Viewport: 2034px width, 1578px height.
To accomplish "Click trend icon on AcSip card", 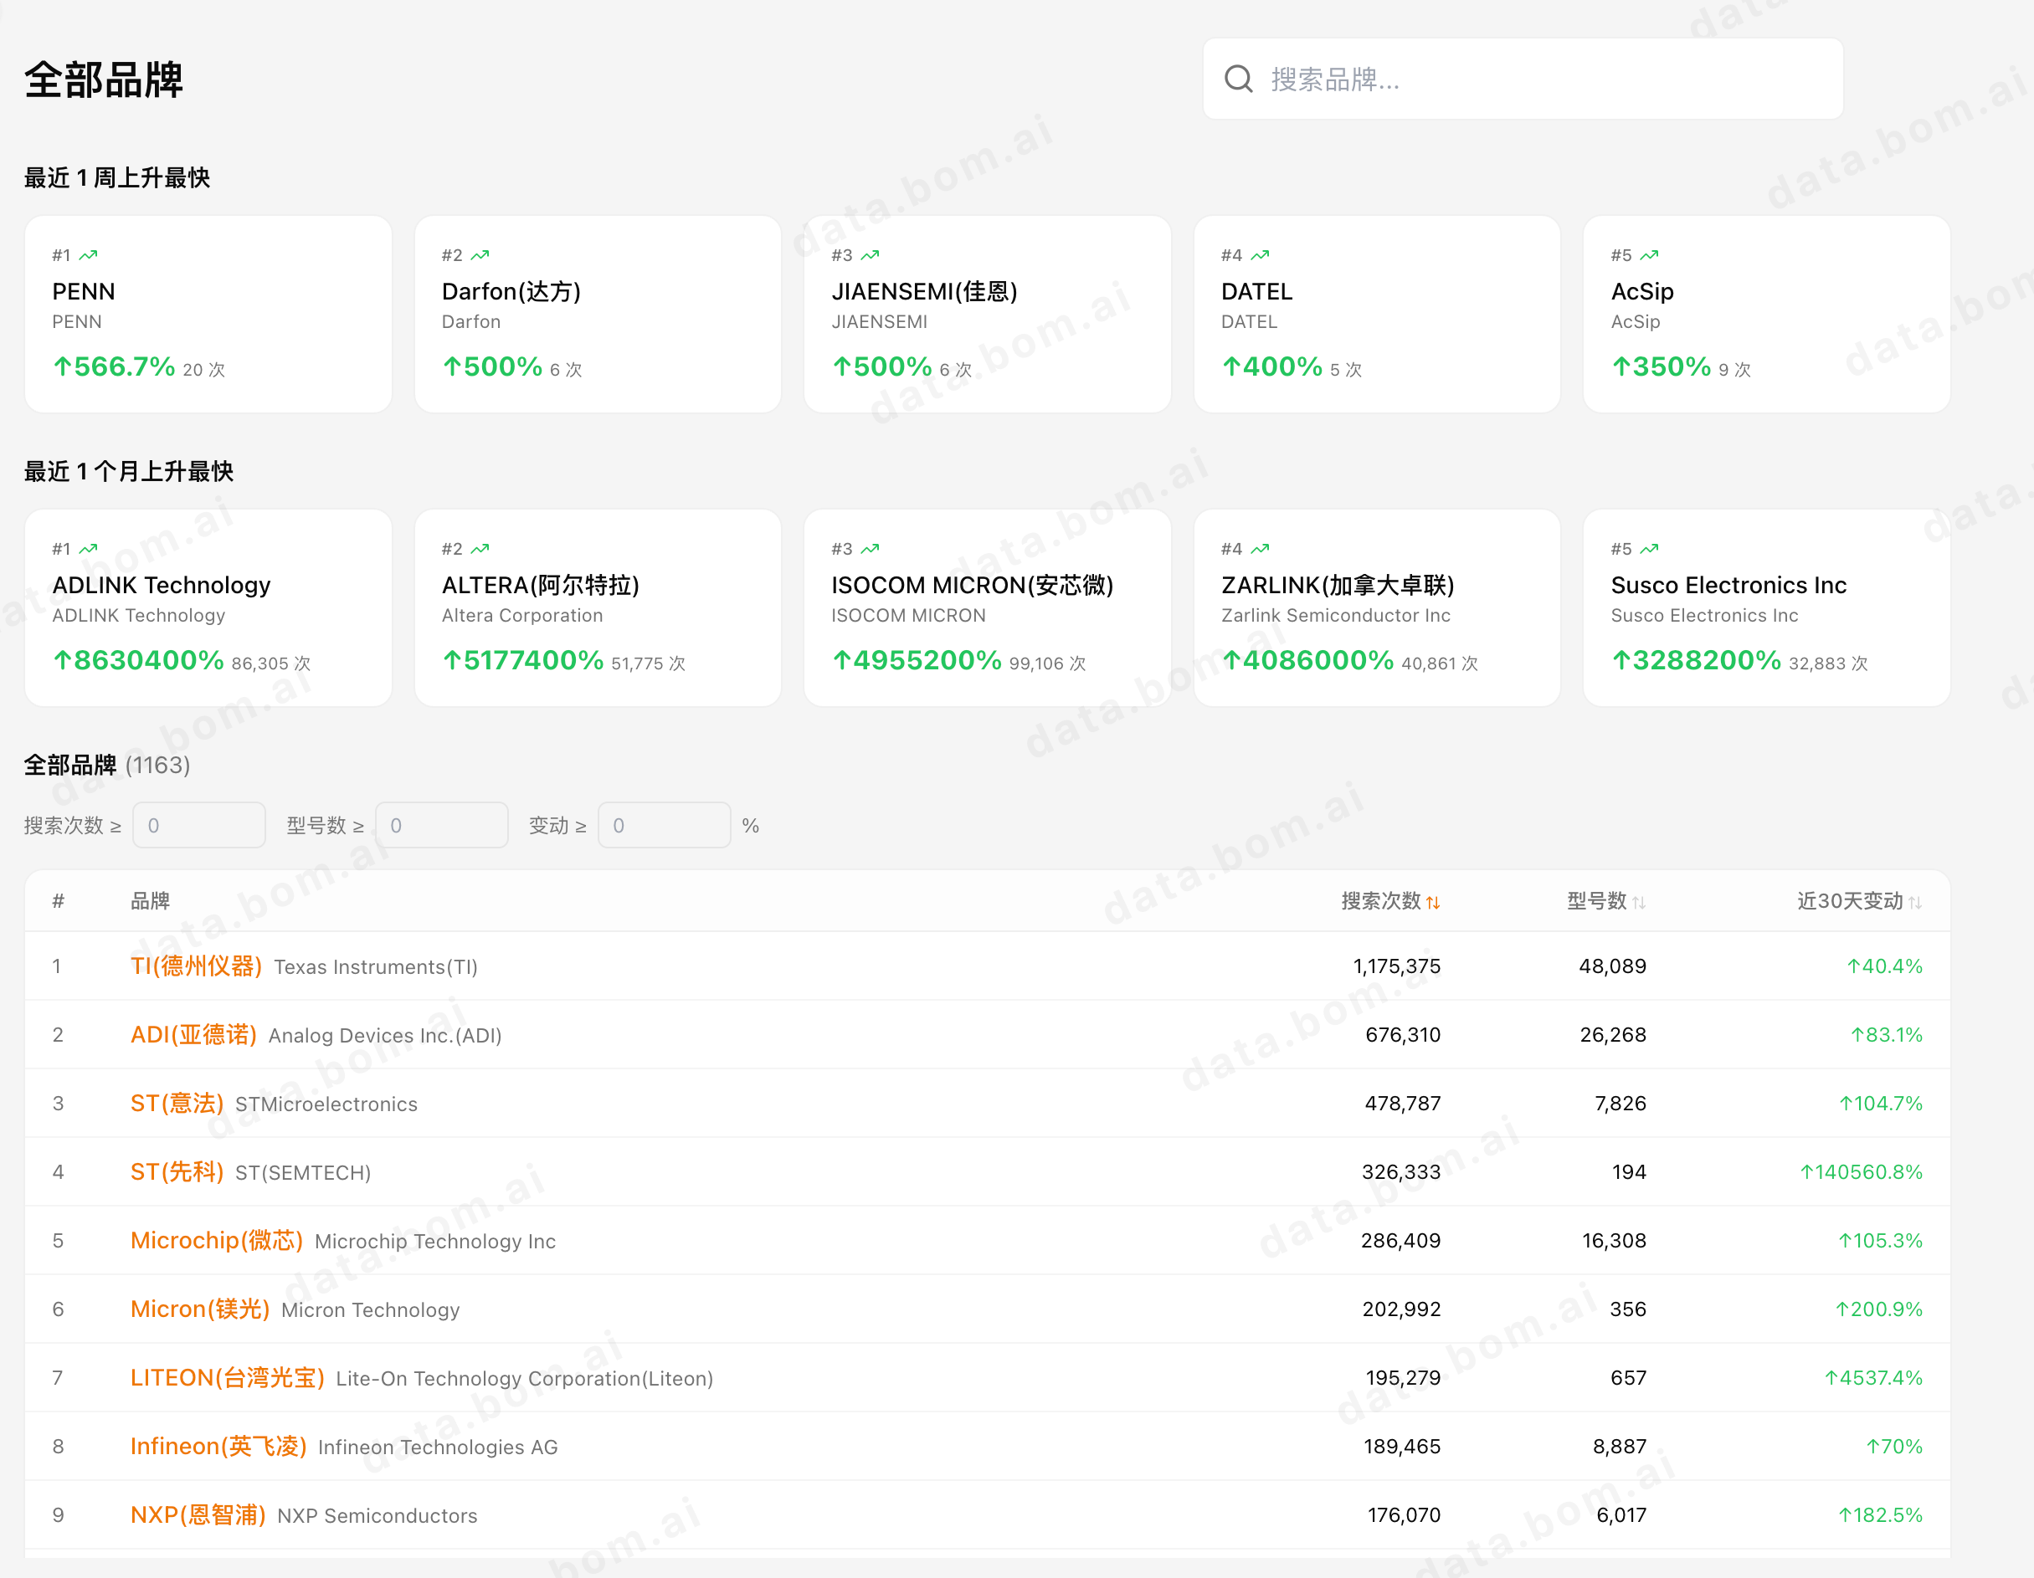I will click(1649, 255).
